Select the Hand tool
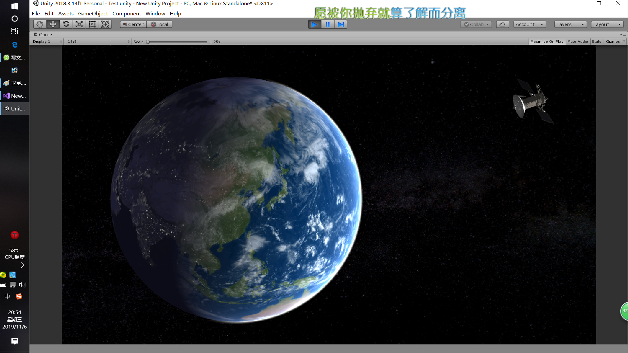Screen dimensions: 628x353 coord(39,24)
